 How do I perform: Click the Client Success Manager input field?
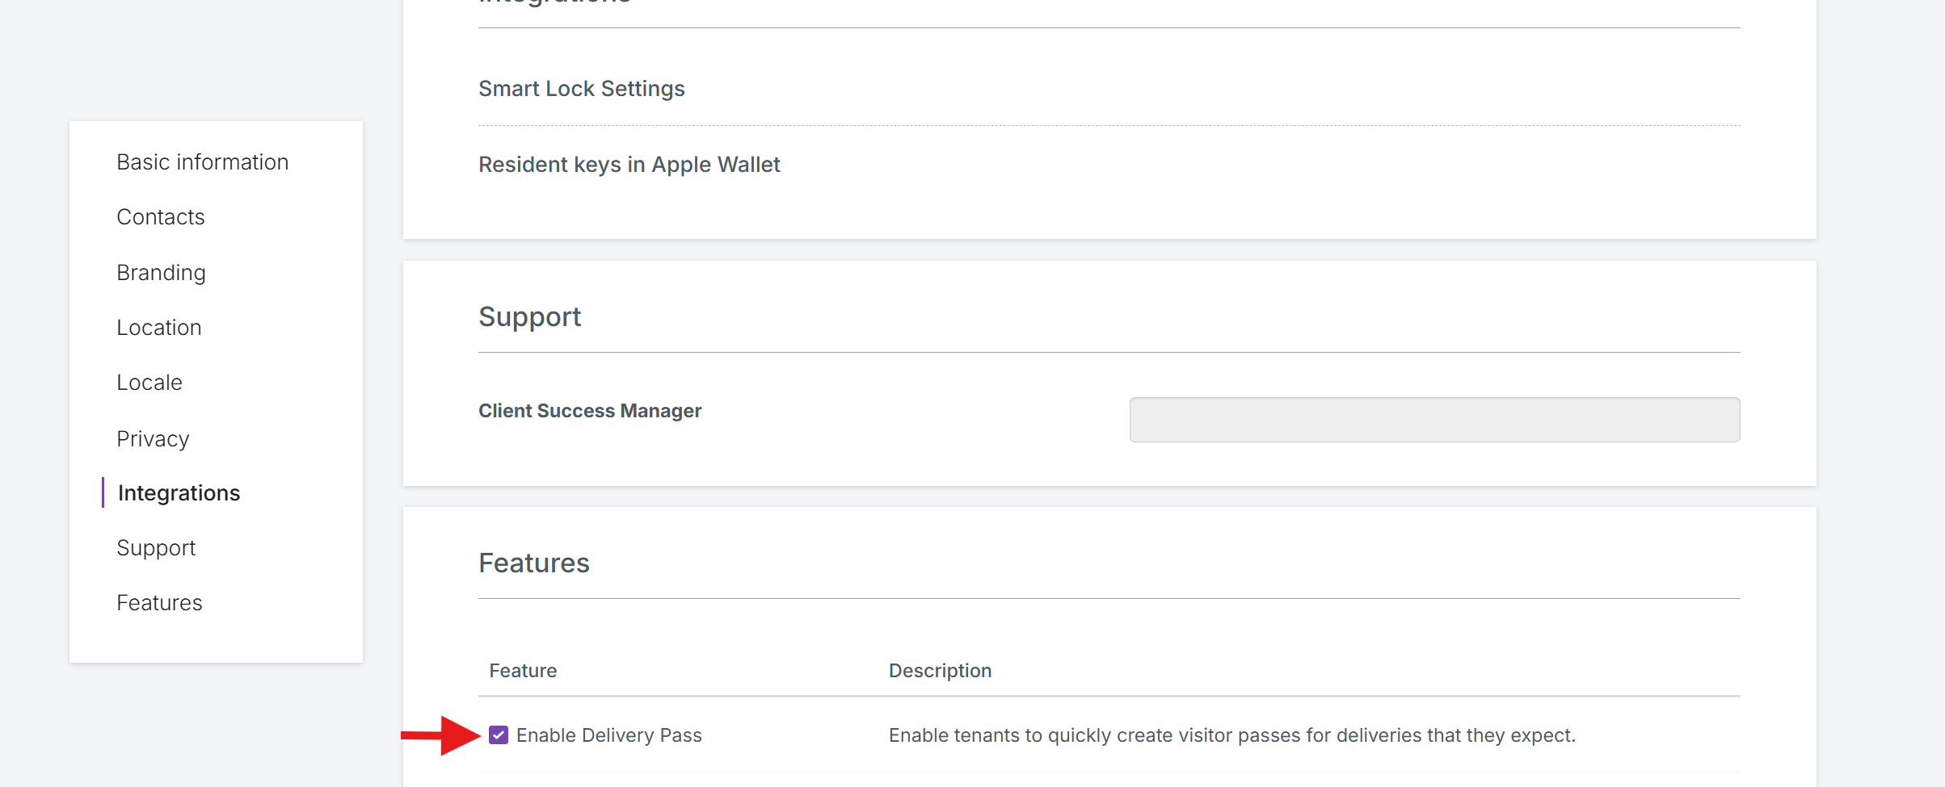click(1433, 420)
